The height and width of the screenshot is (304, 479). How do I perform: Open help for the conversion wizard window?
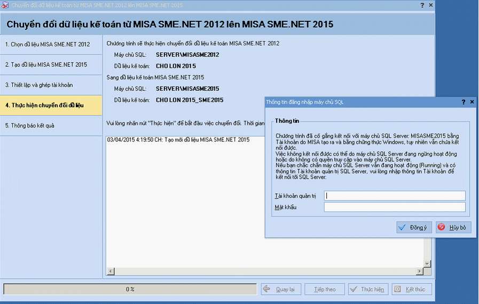point(422,5)
